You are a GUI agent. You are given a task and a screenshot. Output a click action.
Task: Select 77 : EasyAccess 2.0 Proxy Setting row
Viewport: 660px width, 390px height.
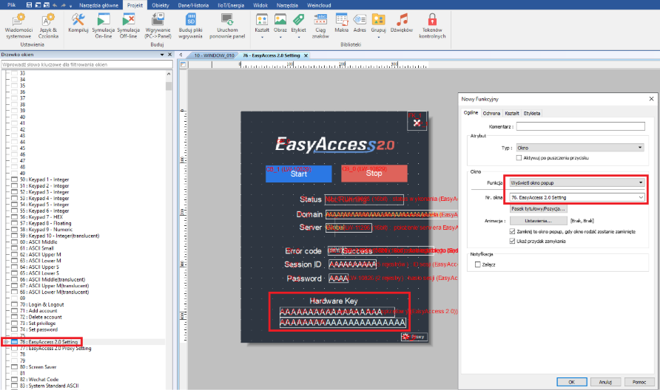(59, 349)
